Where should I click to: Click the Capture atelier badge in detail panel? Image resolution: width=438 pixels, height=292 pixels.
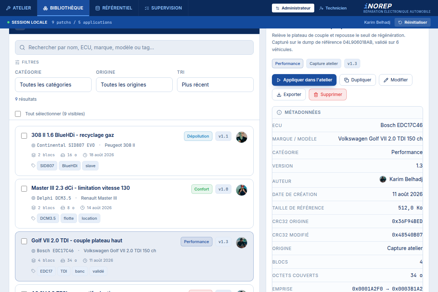pyautogui.click(x=324, y=64)
